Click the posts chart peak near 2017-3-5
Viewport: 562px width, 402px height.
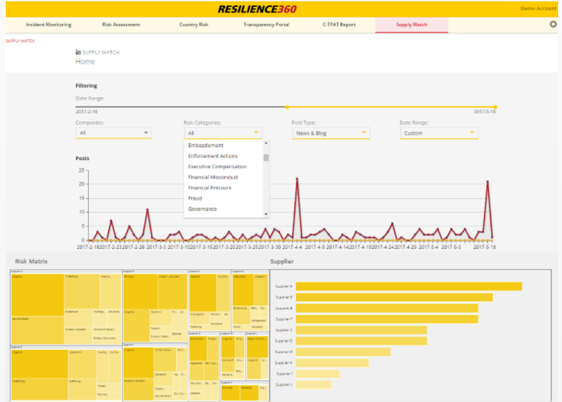148,209
